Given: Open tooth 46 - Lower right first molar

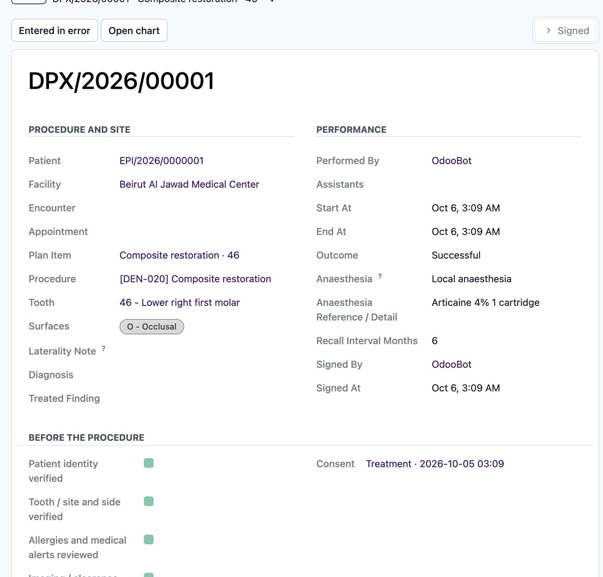Looking at the screenshot, I should [x=180, y=303].
